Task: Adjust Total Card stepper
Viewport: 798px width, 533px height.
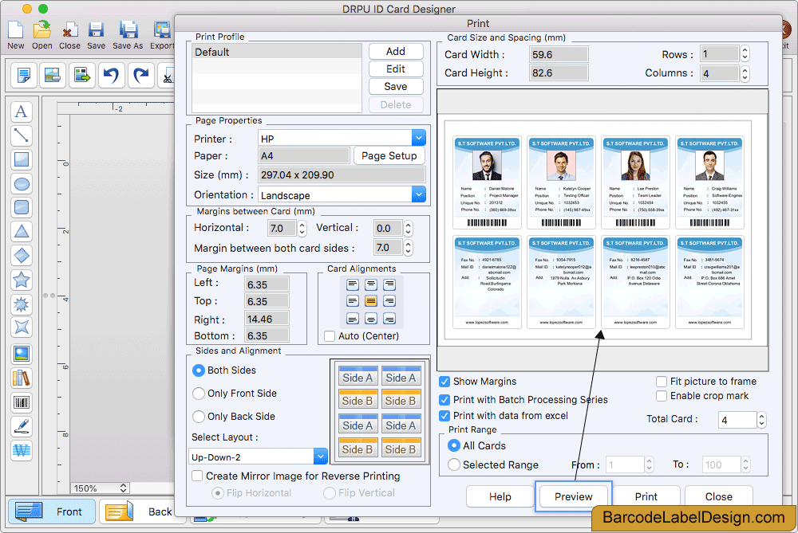Action: point(761,420)
